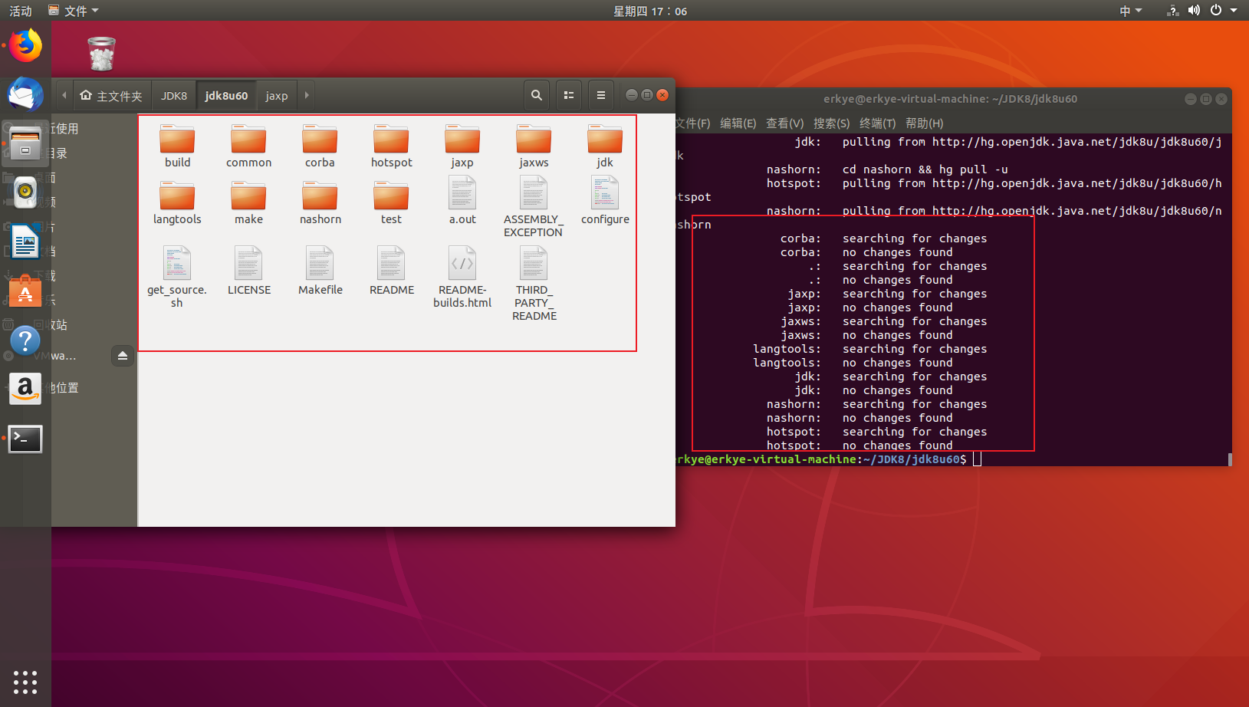Switch to Terminal from the dock
This screenshot has height=707, width=1249.
click(x=25, y=439)
